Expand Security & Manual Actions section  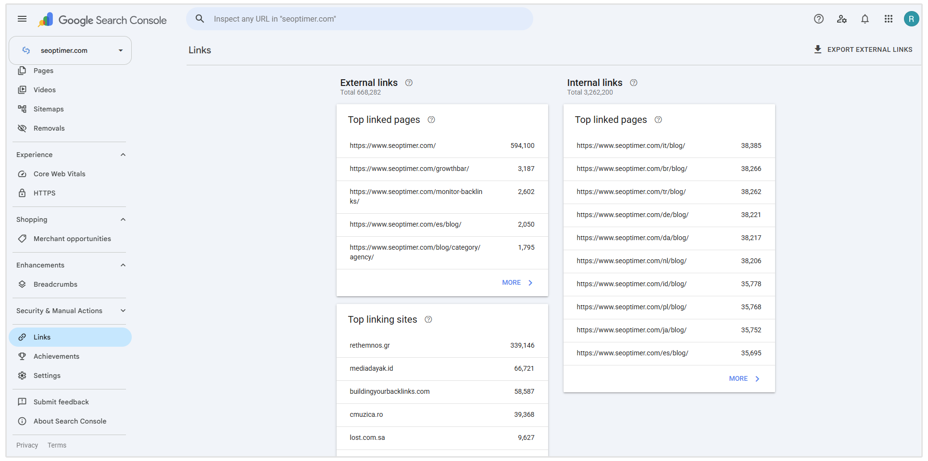123,311
